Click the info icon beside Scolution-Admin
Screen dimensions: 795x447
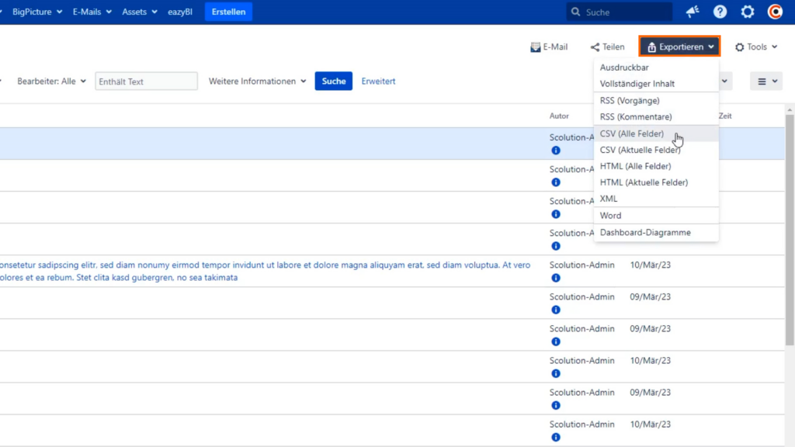pos(556,151)
